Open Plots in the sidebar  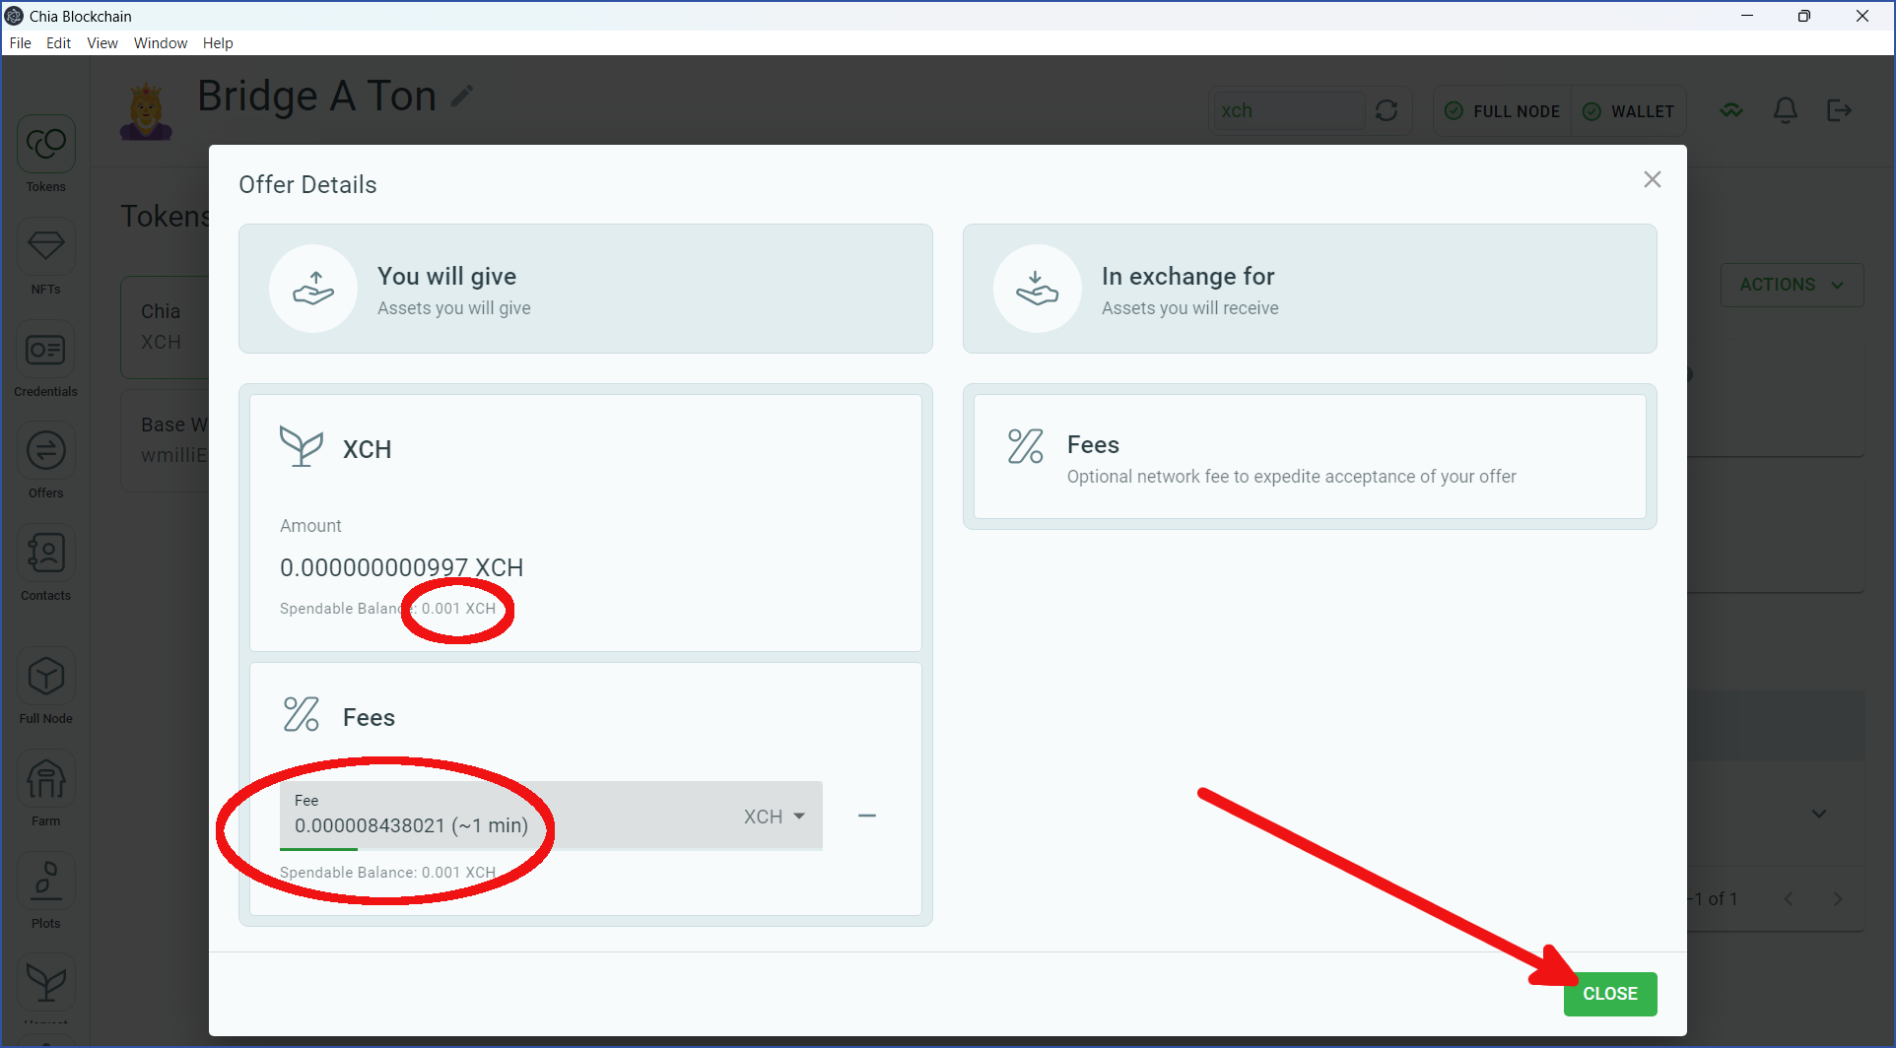[x=45, y=882]
